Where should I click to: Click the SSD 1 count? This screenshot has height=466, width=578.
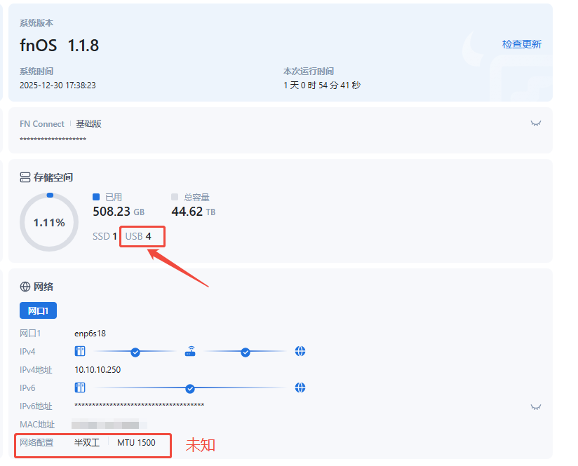[x=105, y=236]
